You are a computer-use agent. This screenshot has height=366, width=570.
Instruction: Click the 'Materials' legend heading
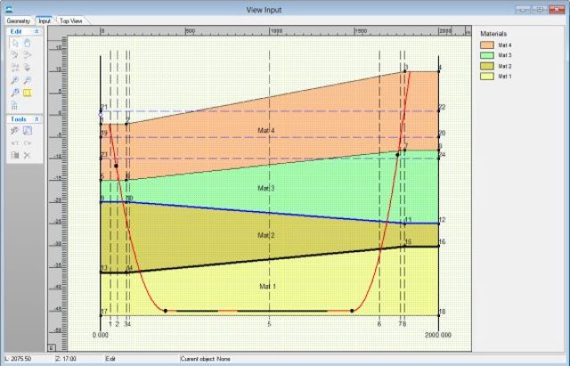pyautogui.click(x=493, y=34)
